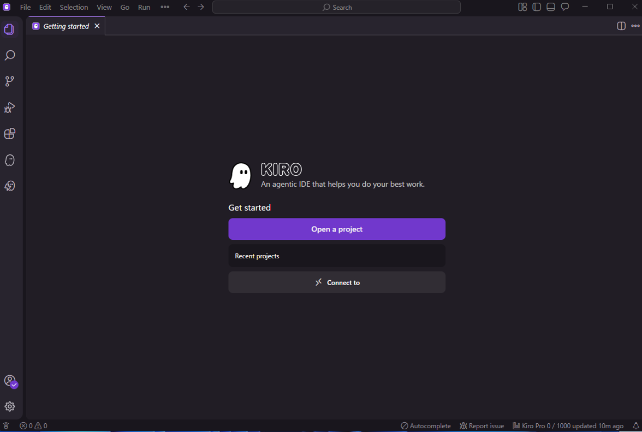Open the Explorer view in the activity bar
Image resolution: width=642 pixels, height=432 pixels.
(x=9, y=29)
